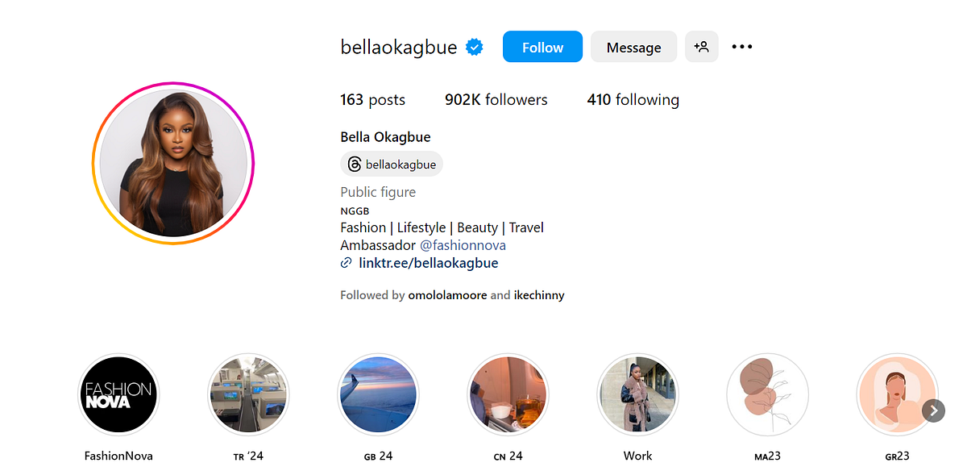Click the 410 following count
967x475 pixels.
633,99
